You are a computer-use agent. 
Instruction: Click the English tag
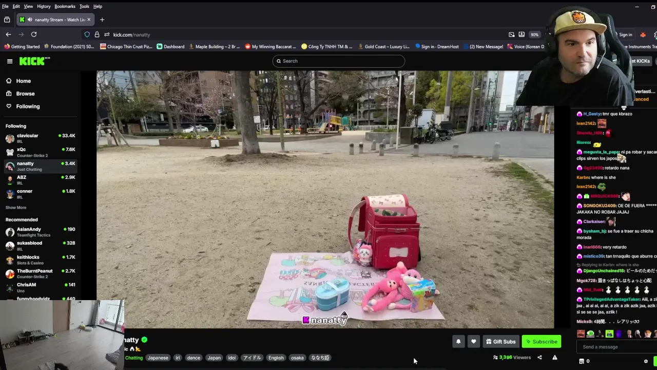coord(276,358)
